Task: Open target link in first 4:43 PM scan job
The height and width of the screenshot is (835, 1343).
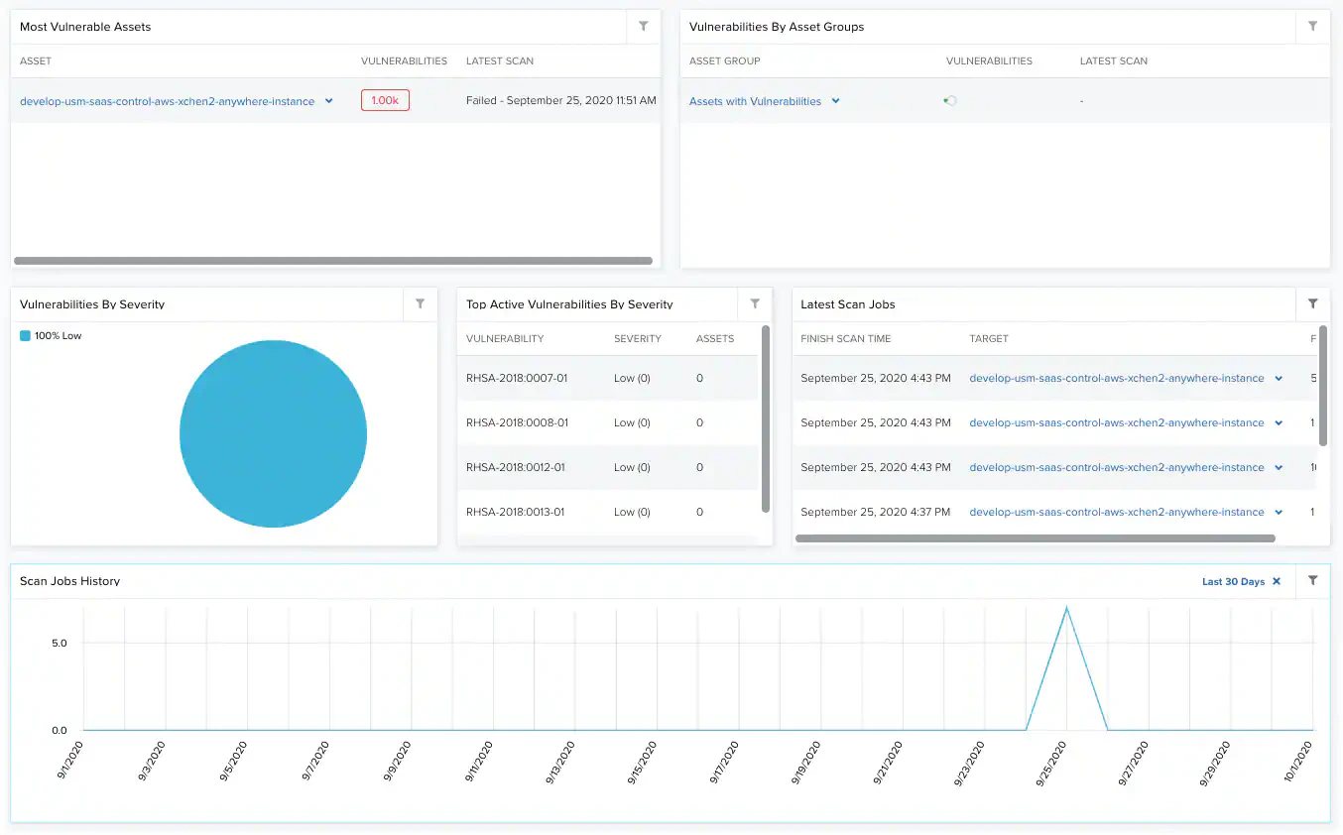Action: pos(1116,378)
